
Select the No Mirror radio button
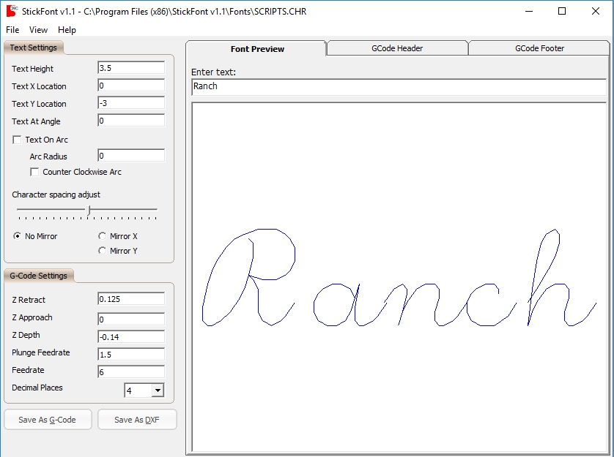(17, 235)
